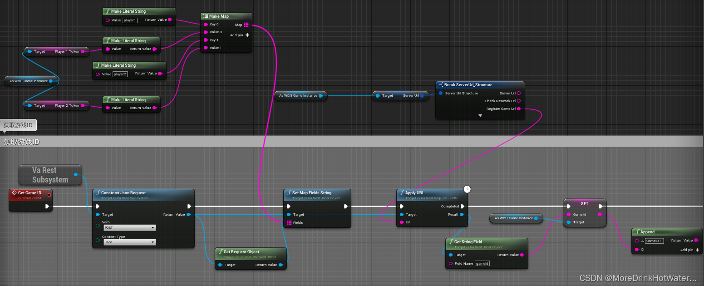Viewport: 704px width, 286px height.
Task: Expand hidden pins on Break ServerUrl_Structure
Action: 480,115
